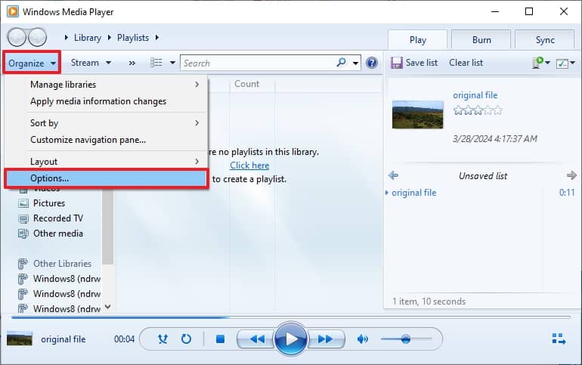Click the navigation pane scroll-down arrow
Viewport: 582px width, 365px height.
pos(107,307)
